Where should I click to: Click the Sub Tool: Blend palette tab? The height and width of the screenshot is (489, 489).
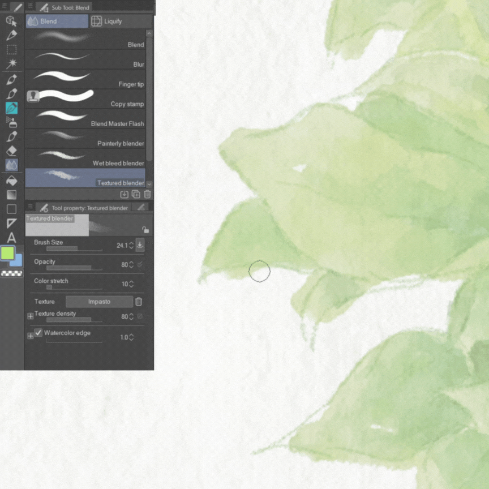[x=65, y=7]
